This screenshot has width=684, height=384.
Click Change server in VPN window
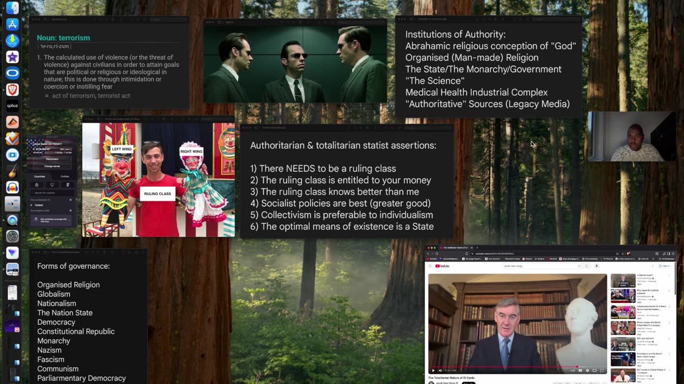(52, 166)
